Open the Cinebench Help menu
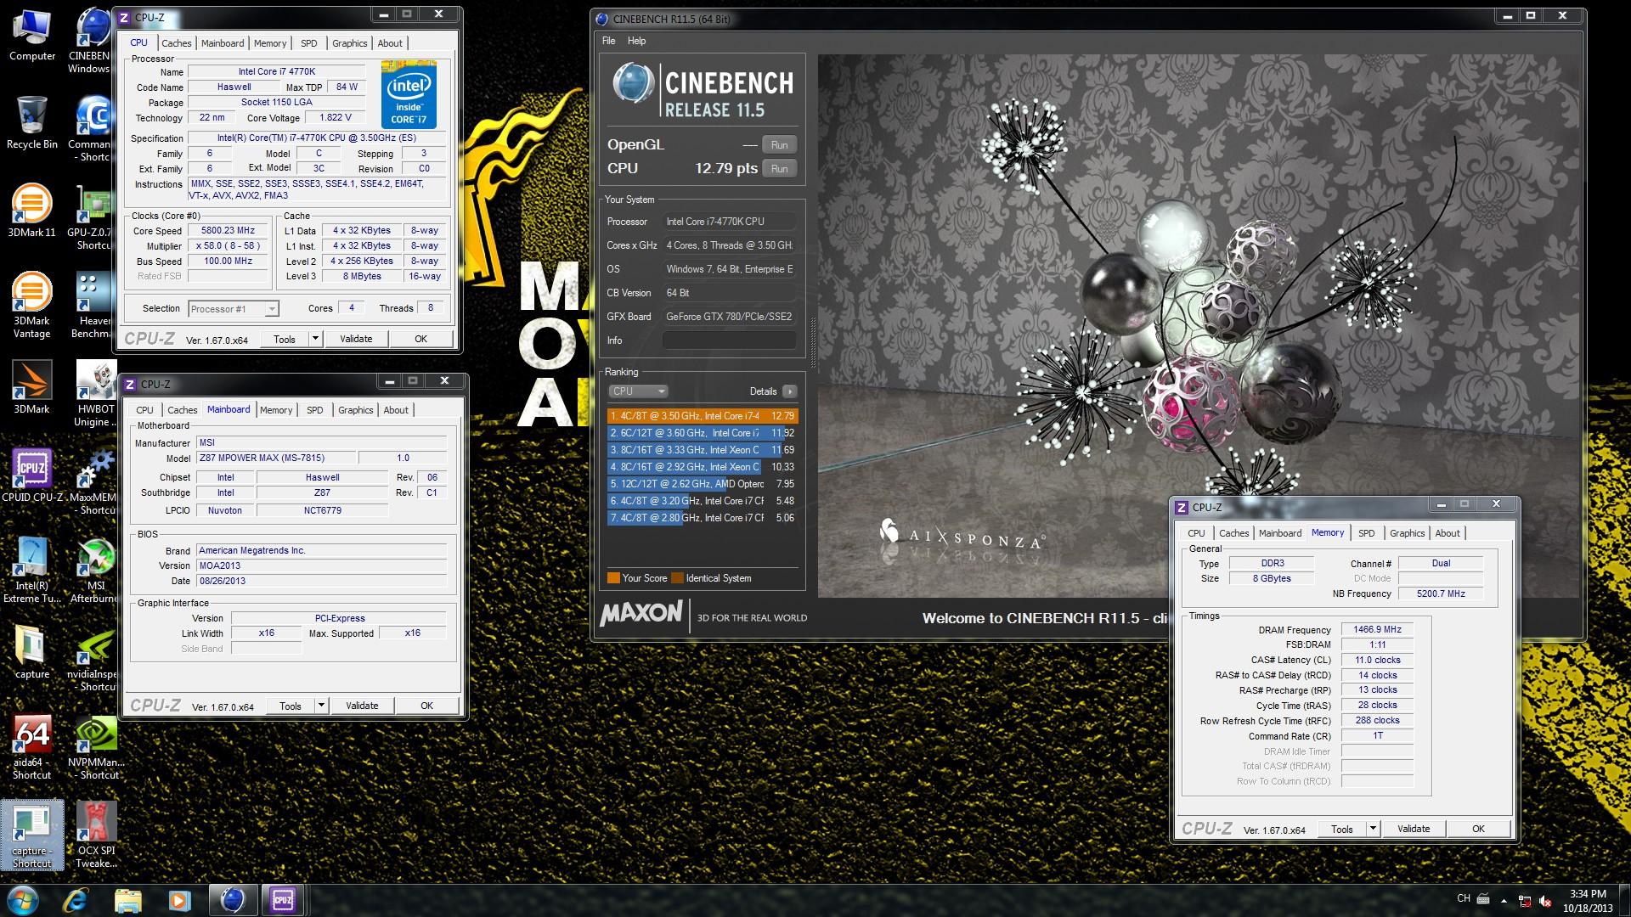 click(x=637, y=41)
